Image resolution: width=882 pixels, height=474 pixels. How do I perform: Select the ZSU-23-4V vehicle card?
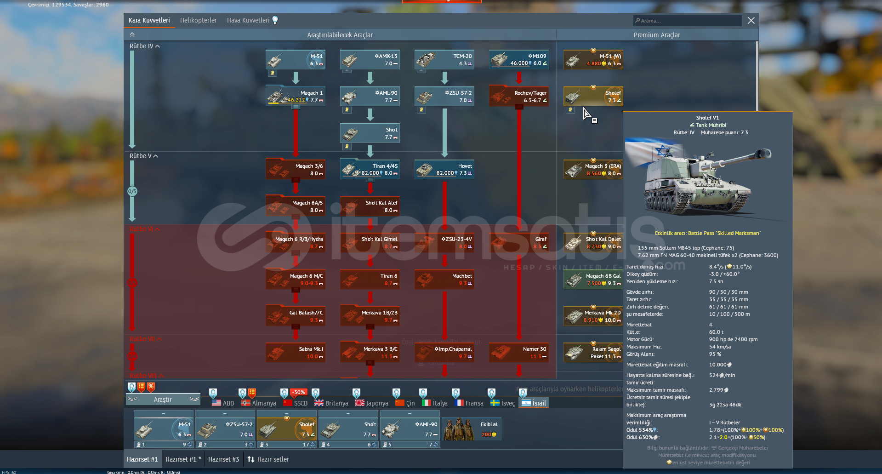point(444,243)
